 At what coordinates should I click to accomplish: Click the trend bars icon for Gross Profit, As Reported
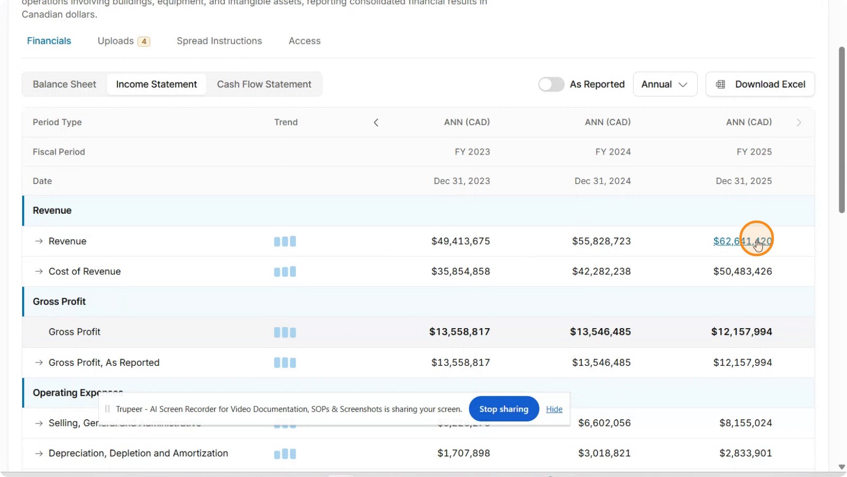coord(285,363)
